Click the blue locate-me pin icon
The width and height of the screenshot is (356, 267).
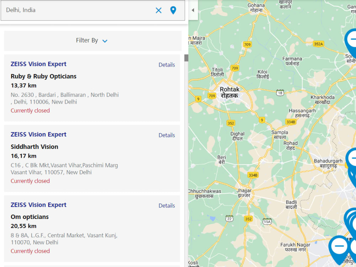[x=173, y=10]
